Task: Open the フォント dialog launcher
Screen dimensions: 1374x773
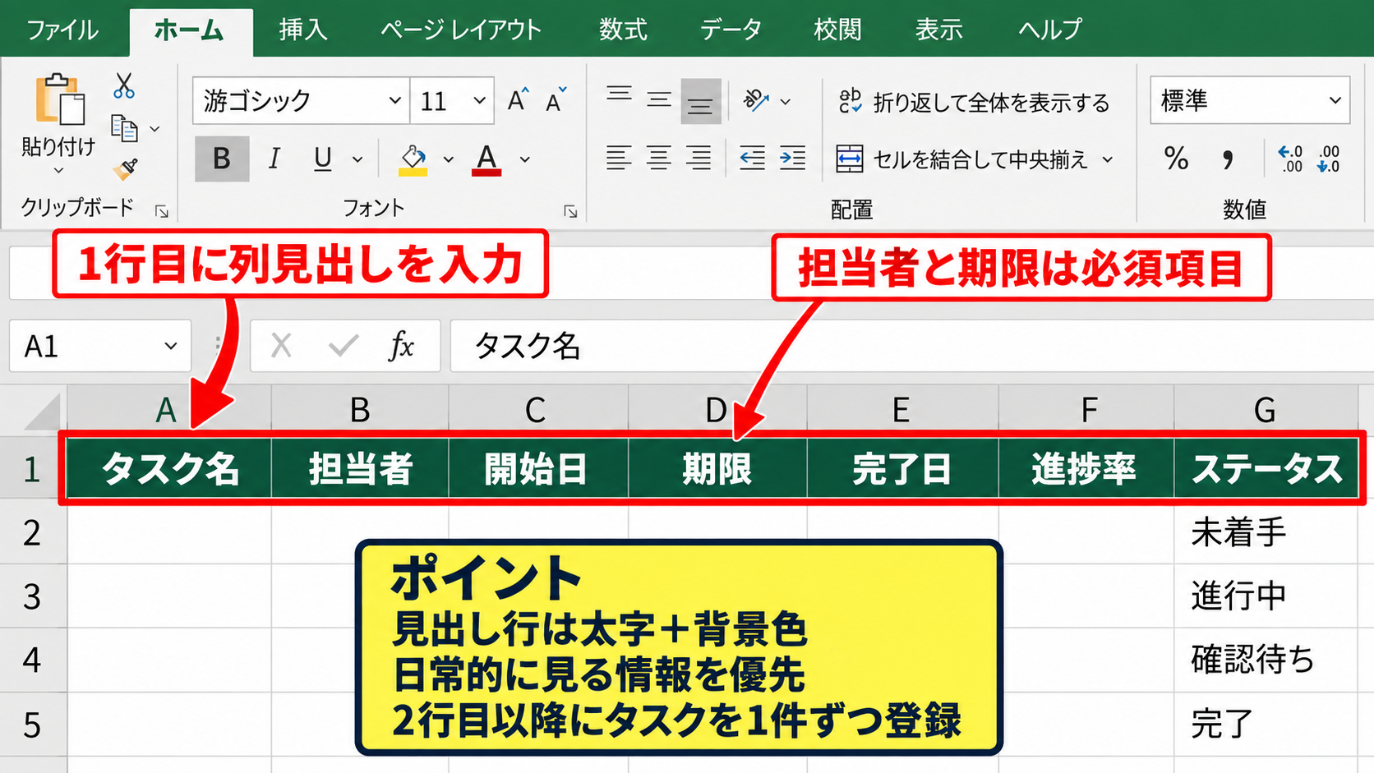Action: tap(570, 212)
